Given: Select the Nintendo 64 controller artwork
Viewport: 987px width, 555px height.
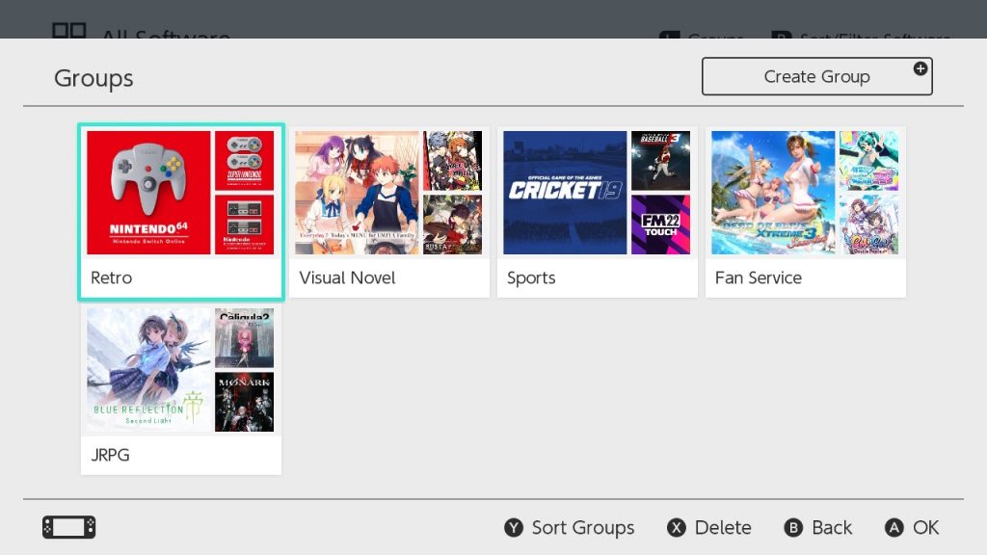Looking at the screenshot, I should point(148,193).
